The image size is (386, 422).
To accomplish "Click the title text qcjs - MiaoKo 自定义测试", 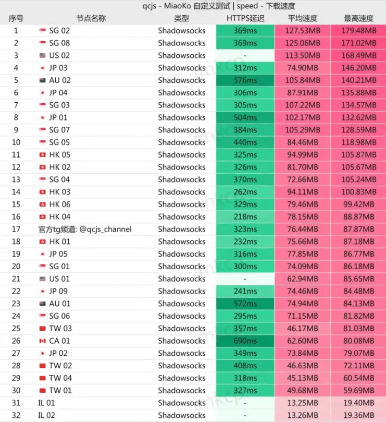I will pyautogui.click(x=192, y=6).
